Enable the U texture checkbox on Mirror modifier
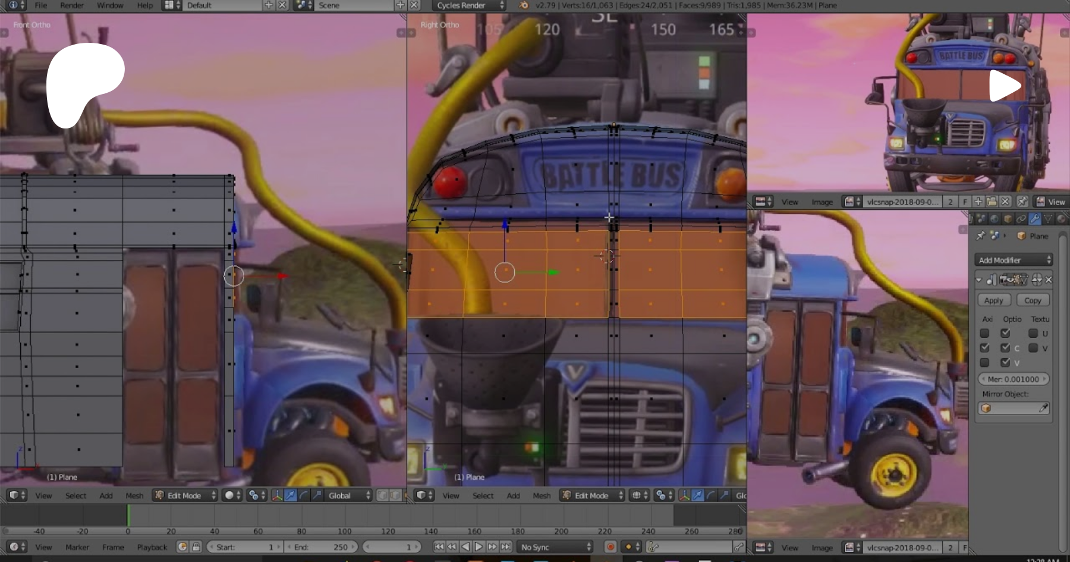 (1033, 333)
